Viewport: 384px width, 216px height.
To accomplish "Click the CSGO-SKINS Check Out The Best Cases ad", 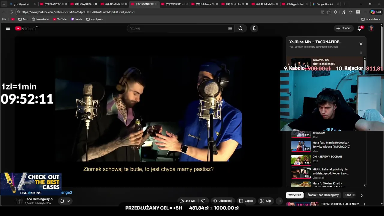I will 31,184.
